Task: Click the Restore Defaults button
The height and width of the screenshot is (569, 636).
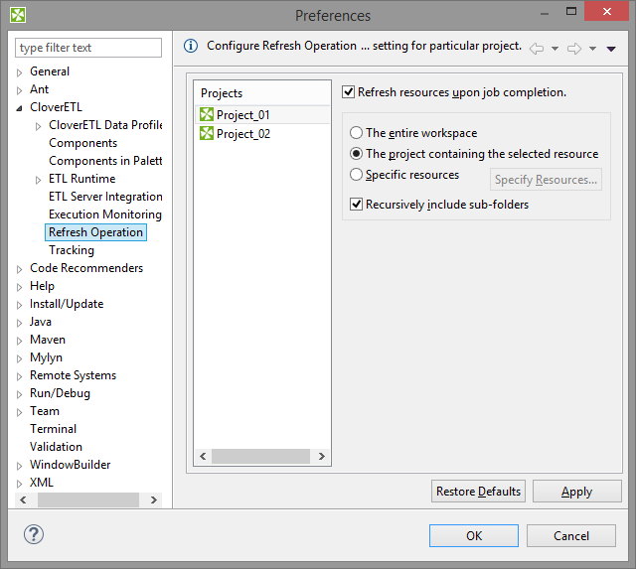Action: pyautogui.click(x=478, y=492)
